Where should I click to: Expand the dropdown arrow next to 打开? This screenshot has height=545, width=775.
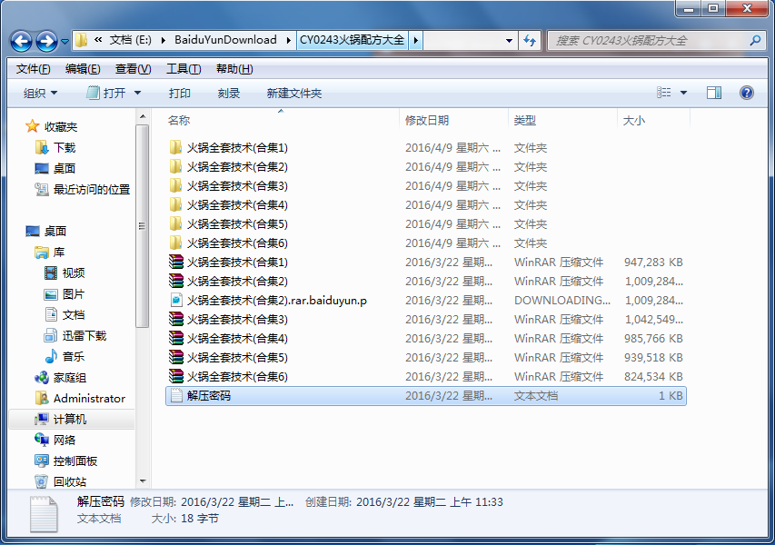coord(138,93)
